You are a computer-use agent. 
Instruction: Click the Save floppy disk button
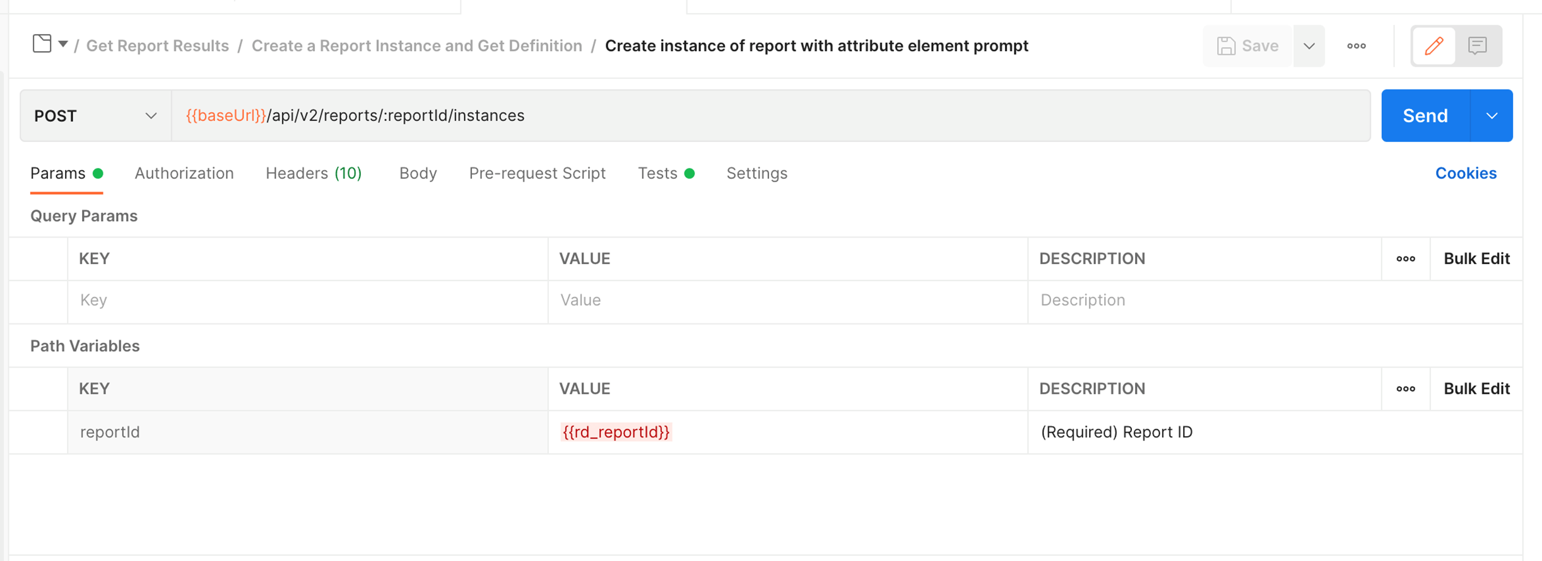pyautogui.click(x=1247, y=46)
